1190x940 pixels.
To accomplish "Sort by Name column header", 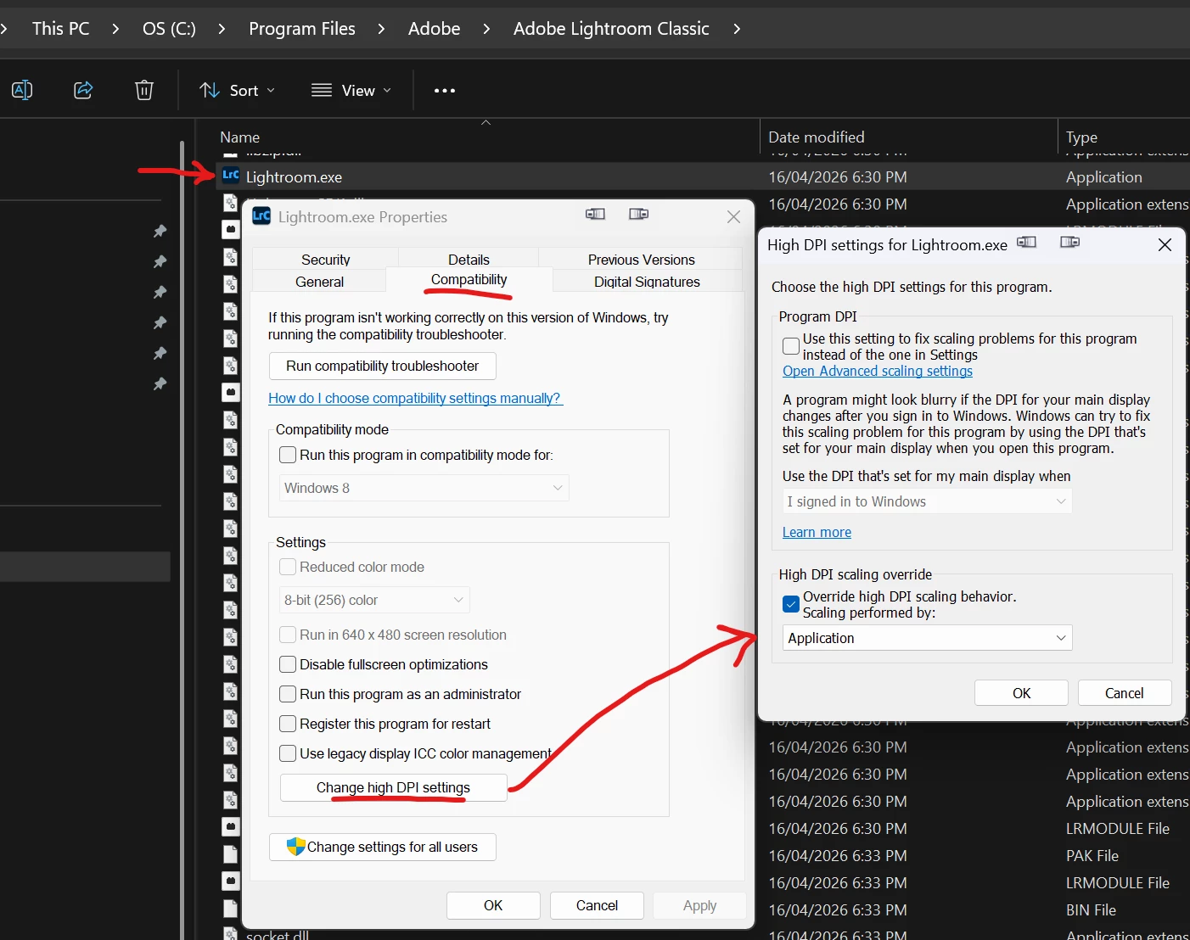I will 240,137.
